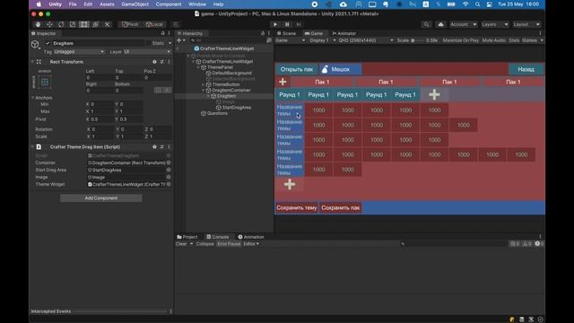
Task: Open the Gizmos dropdown
Action: 532,40
